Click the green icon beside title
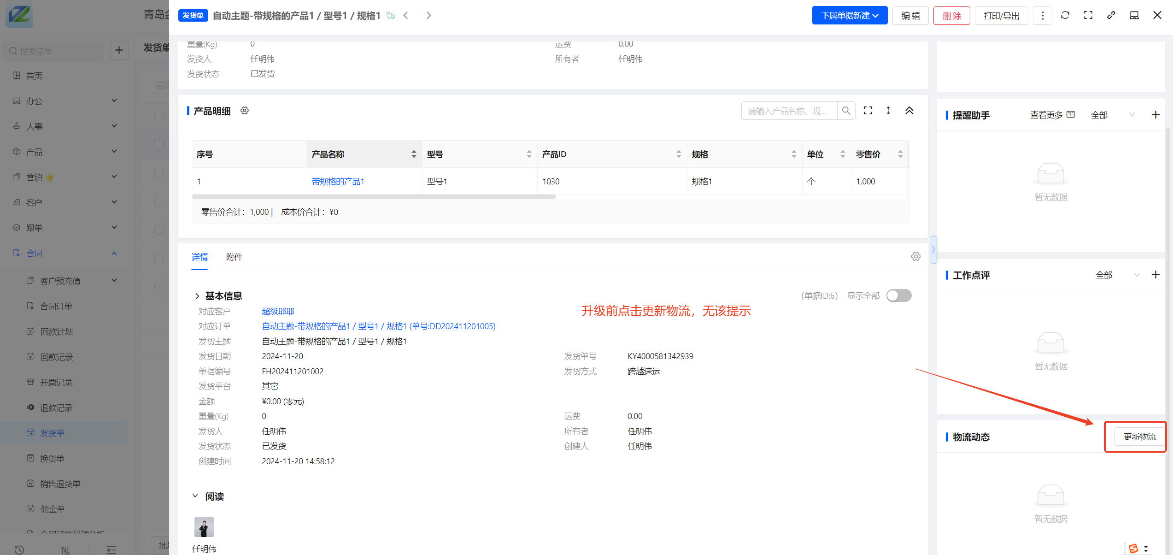This screenshot has width=1173, height=555. pyautogui.click(x=390, y=16)
